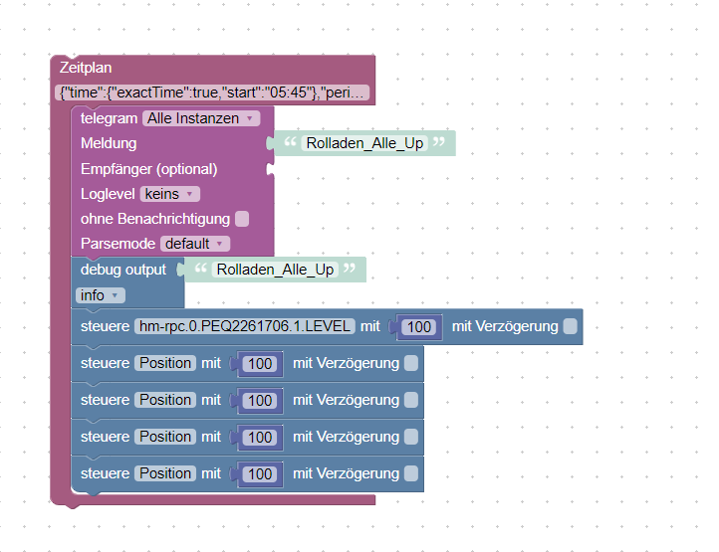The image size is (719, 552).
Task: Click the Meldung label in telegram block
Action: (x=109, y=143)
